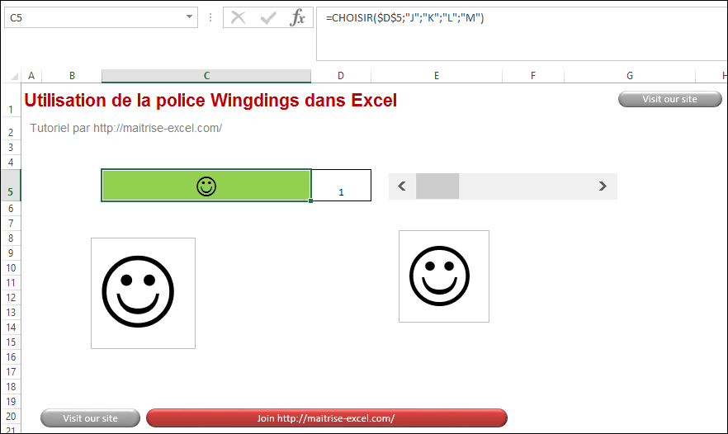Select the gray scrollbar thumb
728x434 pixels.
click(437, 186)
